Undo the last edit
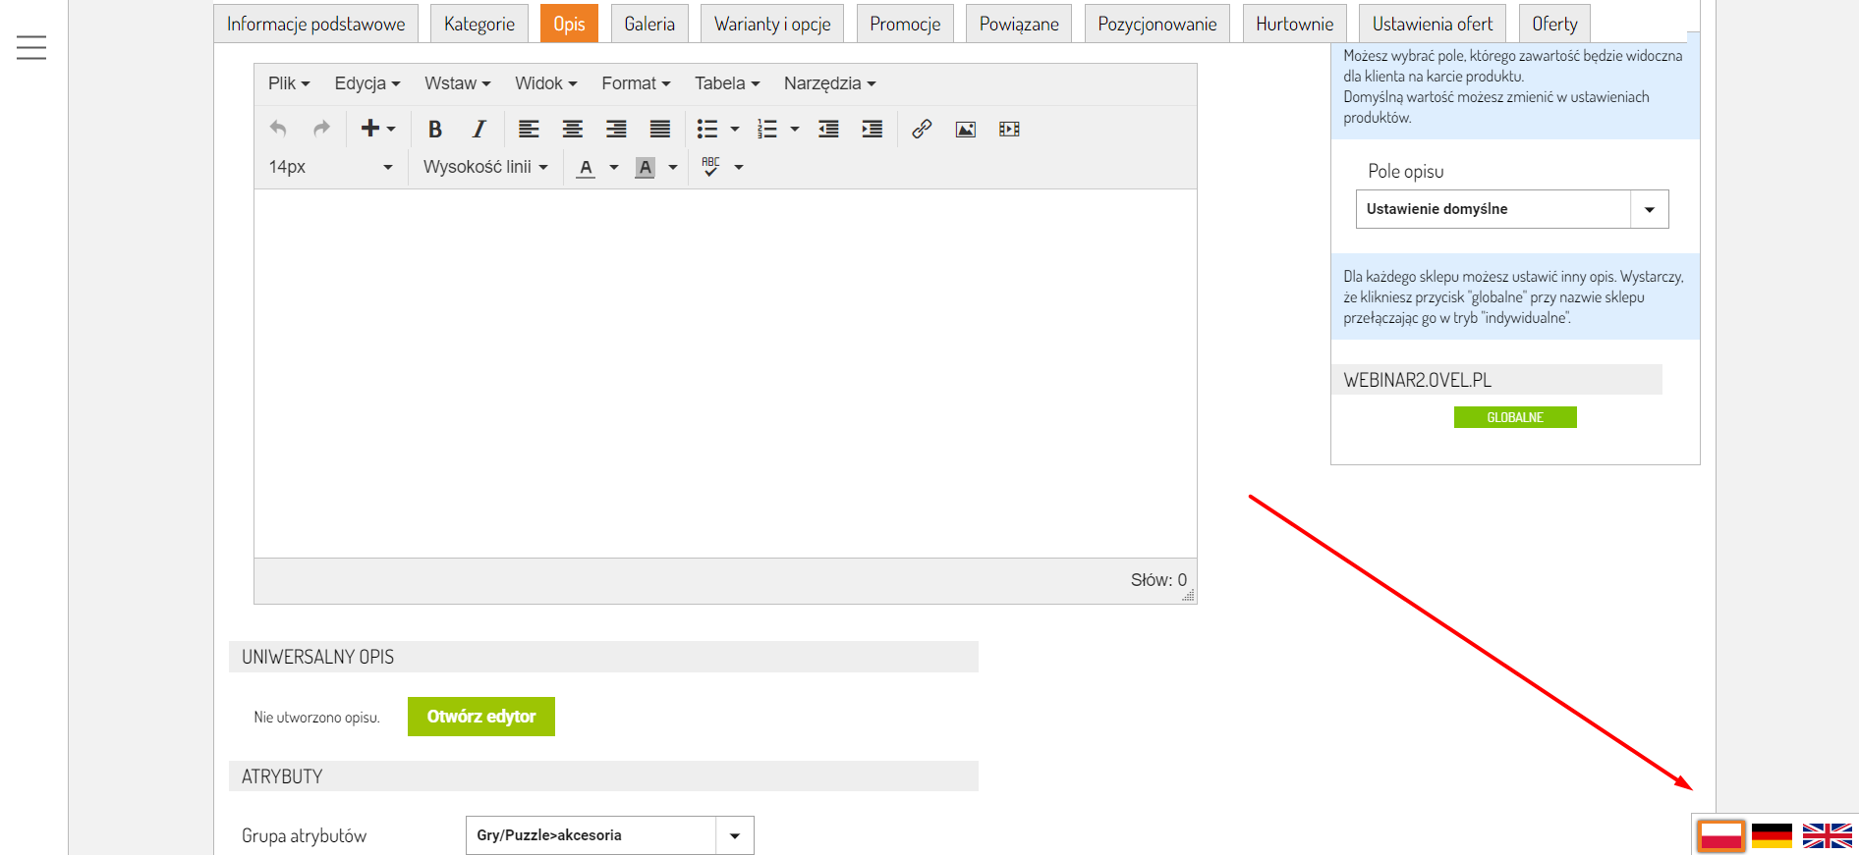 (278, 129)
